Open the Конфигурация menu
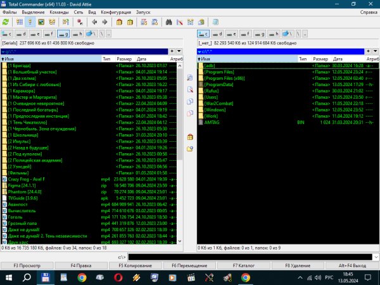 click(x=116, y=12)
